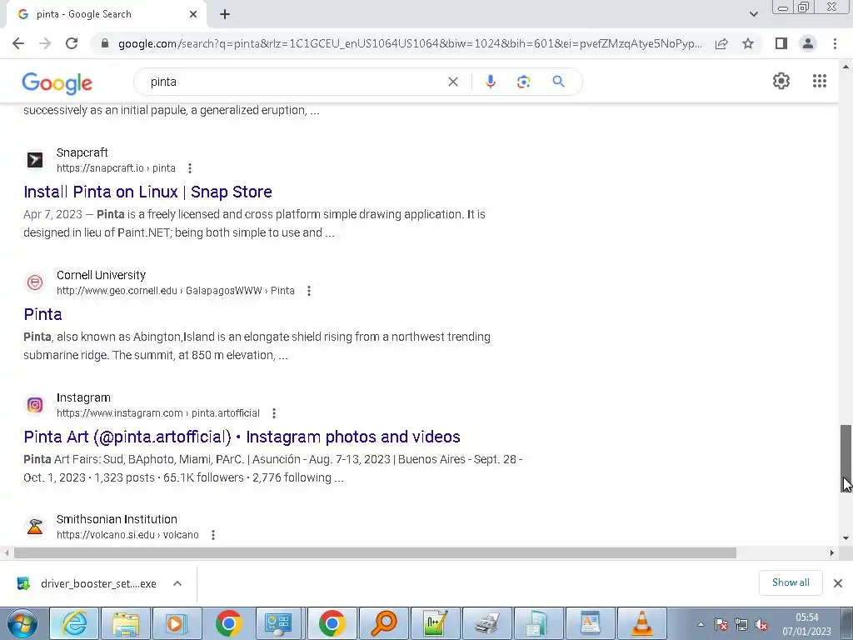Go back to the previous page
Image resolution: width=853 pixels, height=640 pixels.
tap(18, 43)
